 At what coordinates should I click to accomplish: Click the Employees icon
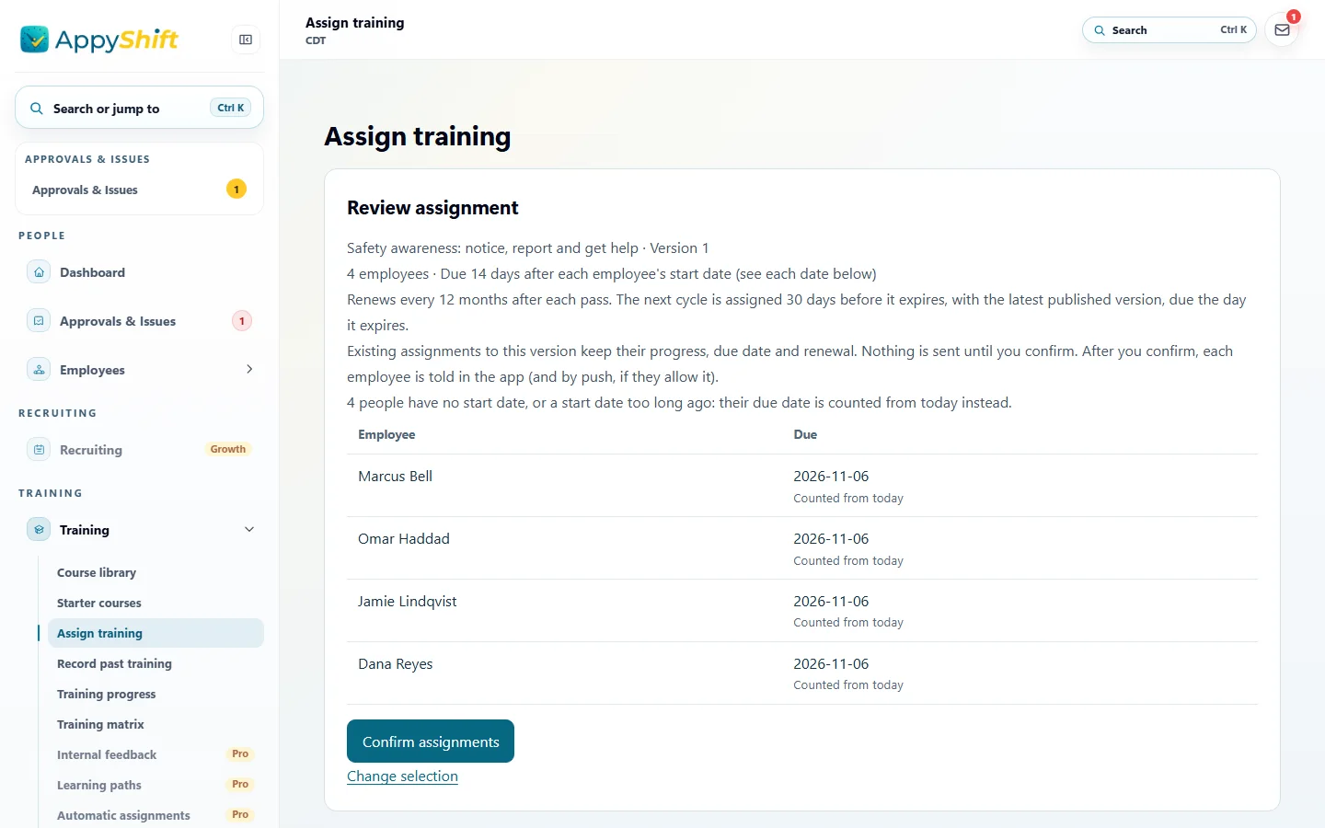(x=39, y=370)
